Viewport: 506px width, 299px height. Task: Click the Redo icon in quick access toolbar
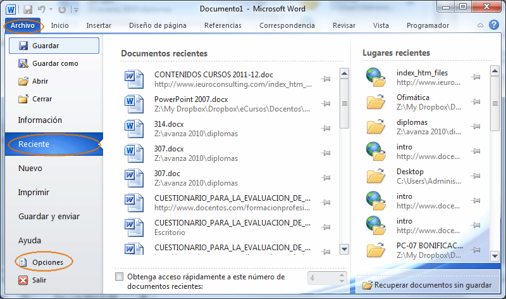pos(61,10)
